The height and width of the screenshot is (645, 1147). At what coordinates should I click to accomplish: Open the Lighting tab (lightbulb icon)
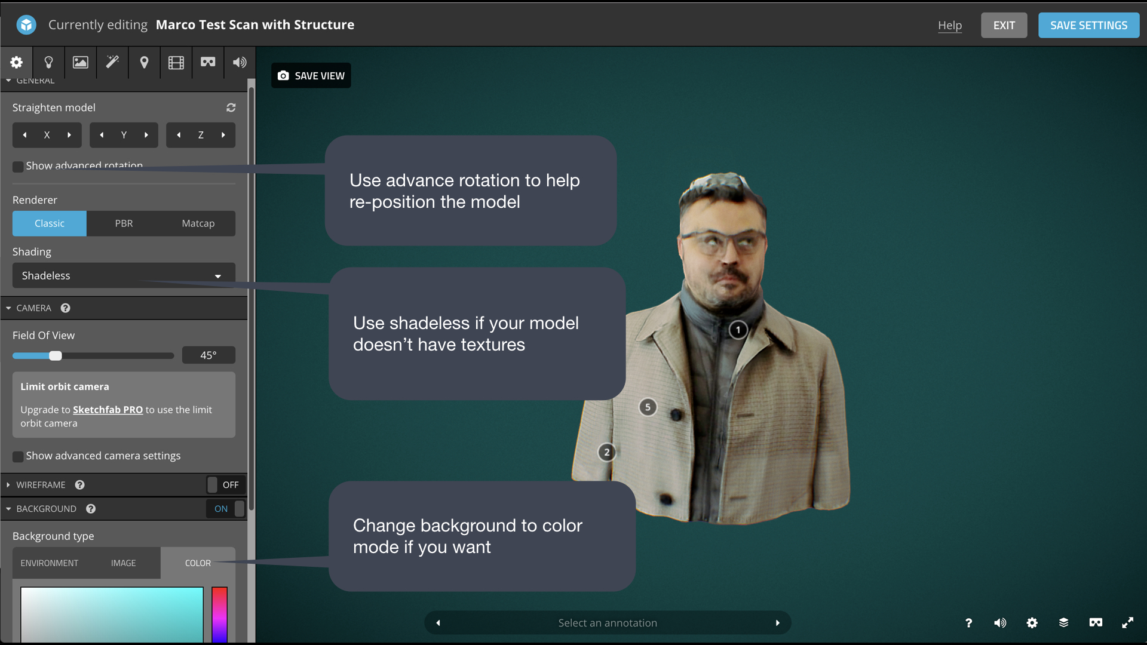48,62
